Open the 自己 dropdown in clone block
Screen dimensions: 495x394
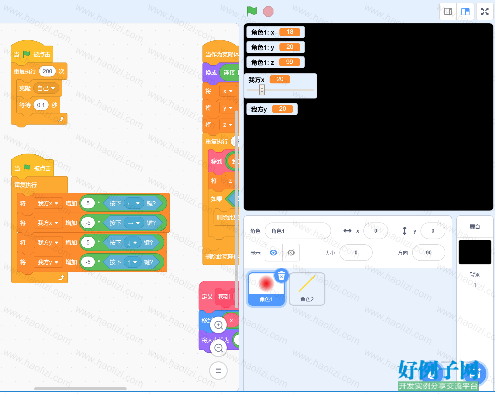(46, 88)
